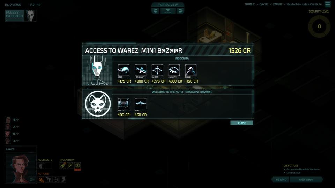Select the Parasite program icon
This screenshot has width=335, height=188.
(174, 70)
